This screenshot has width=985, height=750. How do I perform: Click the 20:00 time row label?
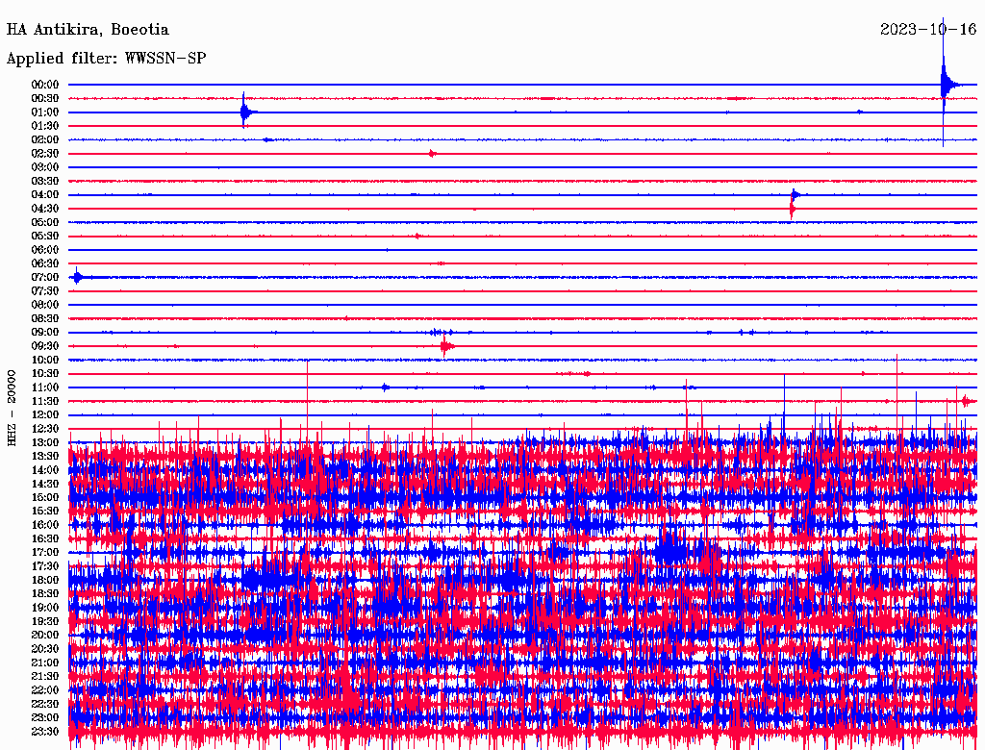45,635
